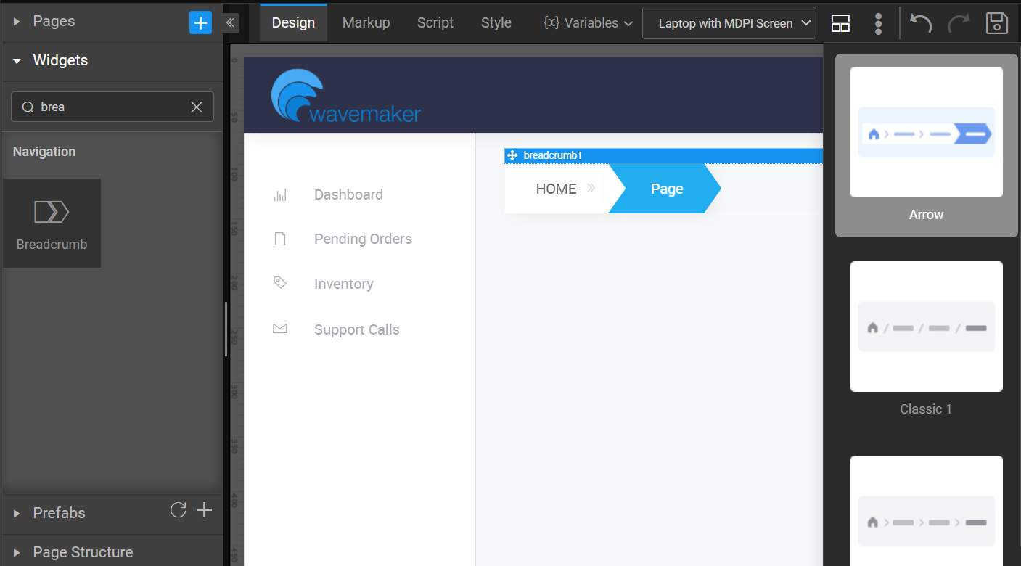Click the add new page plus button
This screenshot has height=566, width=1021.
click(200, 22)
